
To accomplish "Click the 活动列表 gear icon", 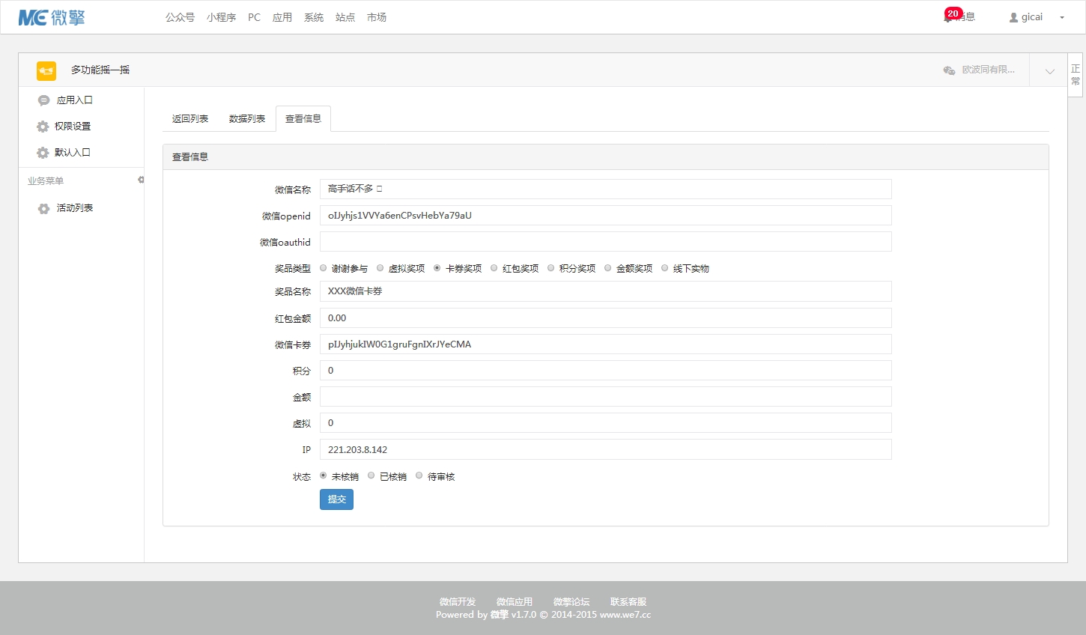I will pos(43,209).
